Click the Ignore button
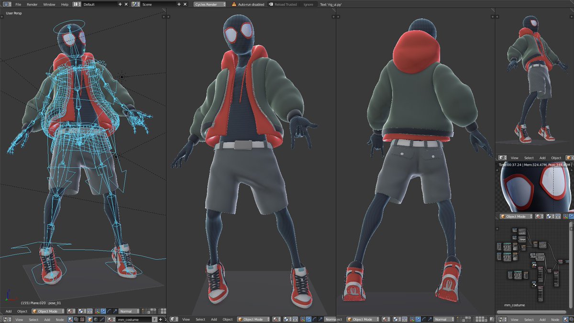 pyautogui.click(x=309, y=4)
